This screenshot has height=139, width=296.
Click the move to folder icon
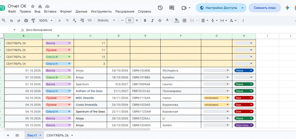[40, 7]
